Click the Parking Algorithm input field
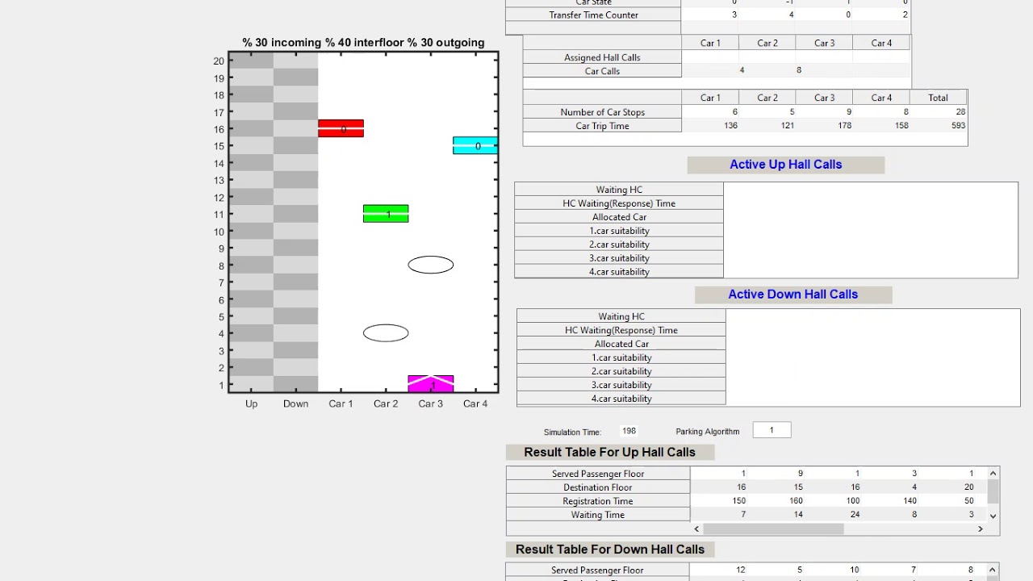Viewport: 1033px width, 581px height. (772, 430)
